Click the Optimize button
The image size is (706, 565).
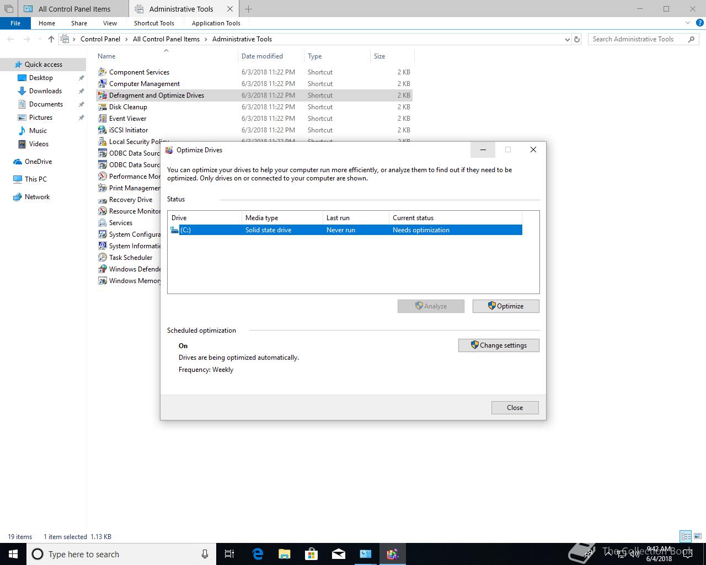[x=506, y=306]
